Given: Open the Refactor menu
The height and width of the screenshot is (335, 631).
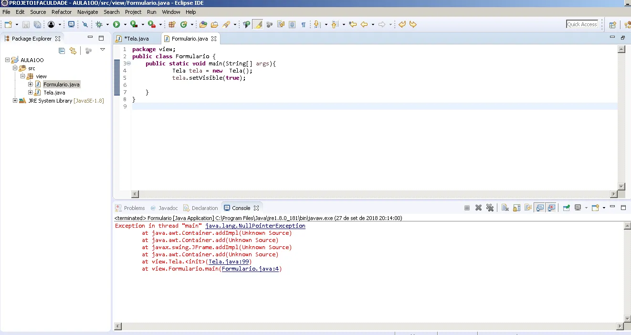Looking at the screenshot, I should [62, 12].
